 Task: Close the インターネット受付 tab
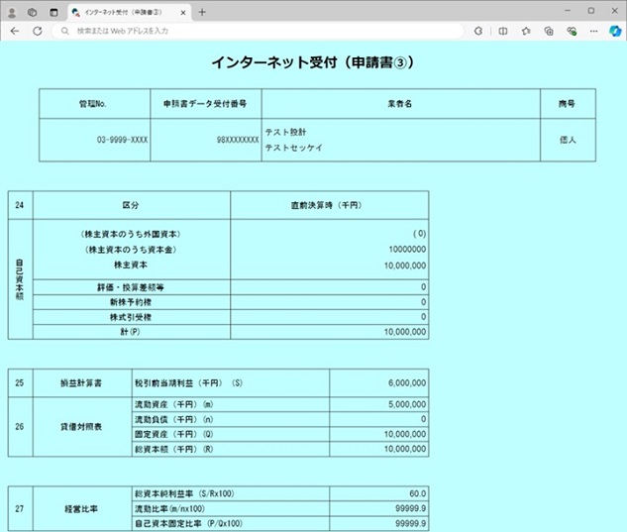tap(183, 13)
